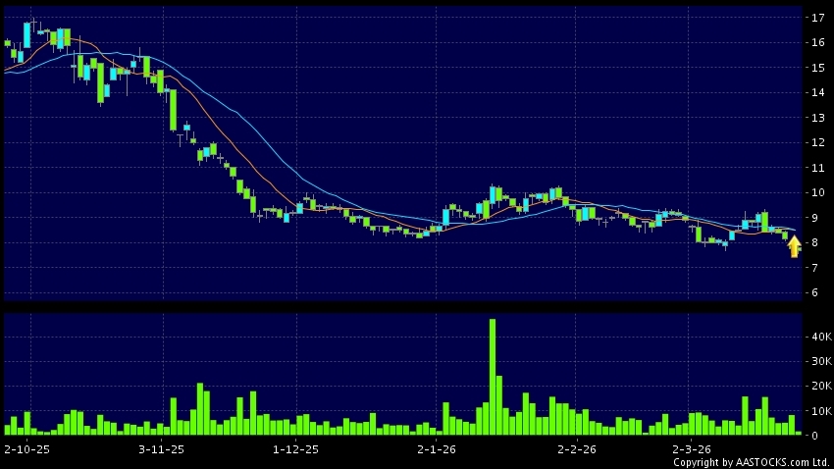834x469 pixels.
Task: Click the 0 label on the volume axis
Action: (813, 435)
